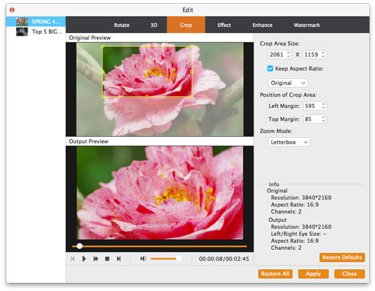Move the playback progress knob

tap(79, 246)
